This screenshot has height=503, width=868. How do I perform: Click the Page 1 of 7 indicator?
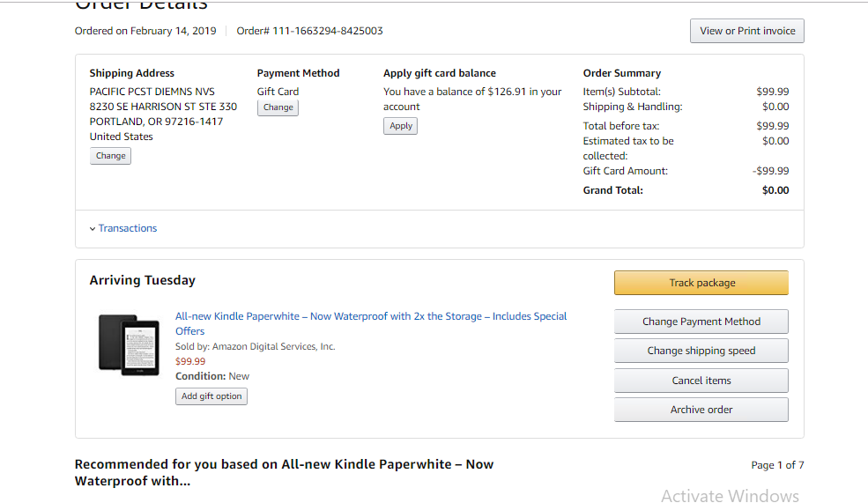pos(777,465)
